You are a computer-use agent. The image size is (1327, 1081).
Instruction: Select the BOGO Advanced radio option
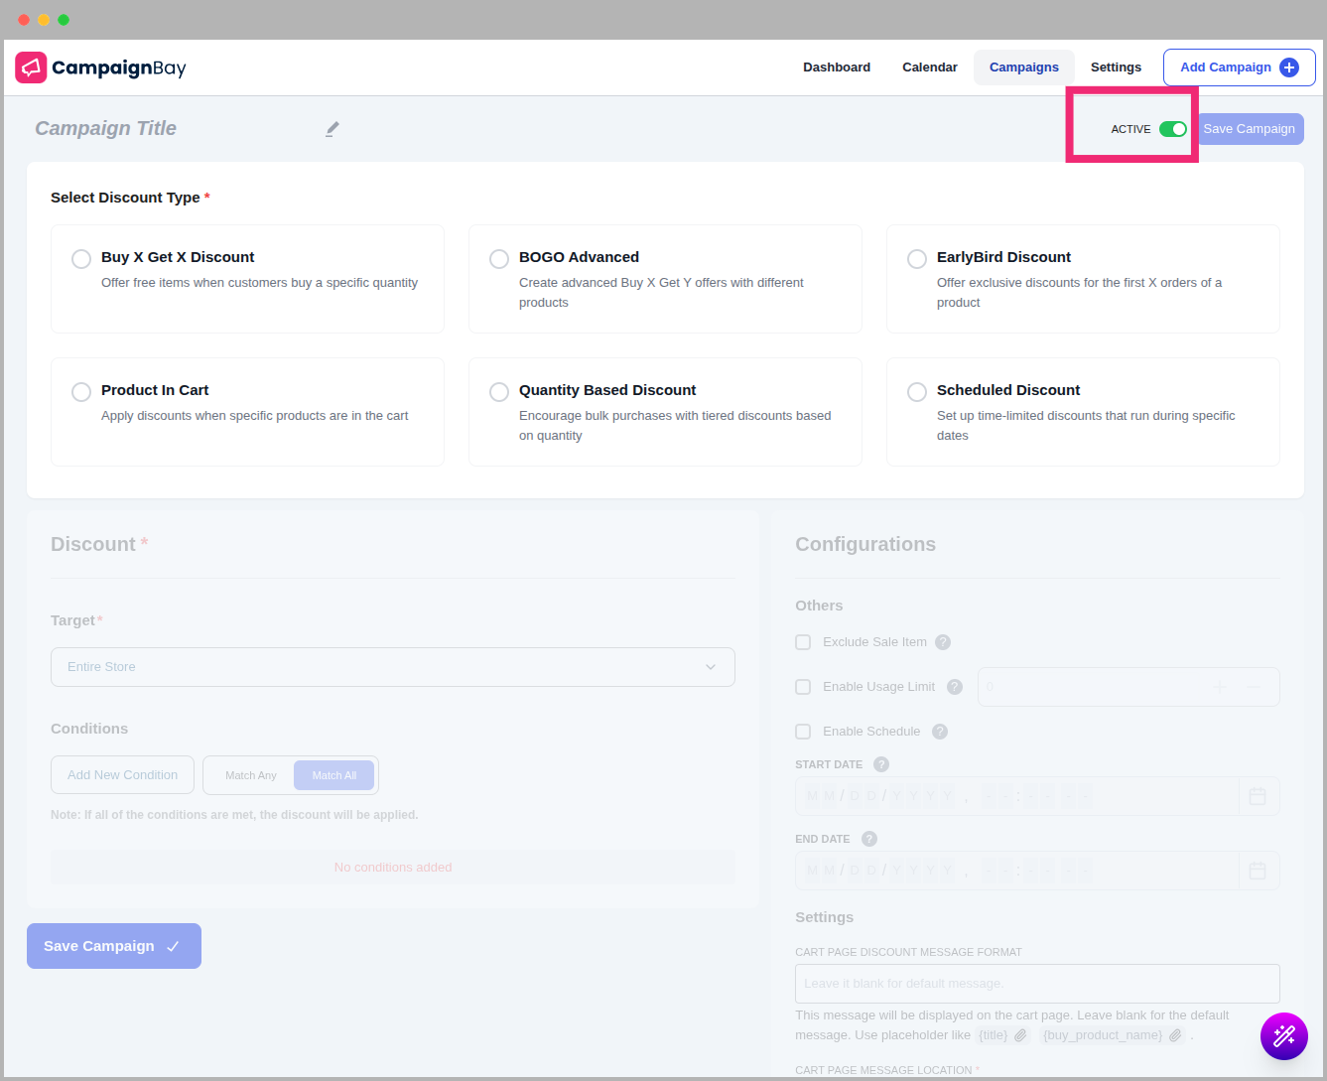(x=499, y=259)
